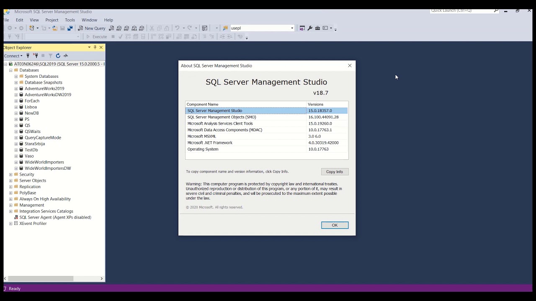Click the toolbox icon in toolbar
The image size is (536, 301).
click(x=317, y=28)
